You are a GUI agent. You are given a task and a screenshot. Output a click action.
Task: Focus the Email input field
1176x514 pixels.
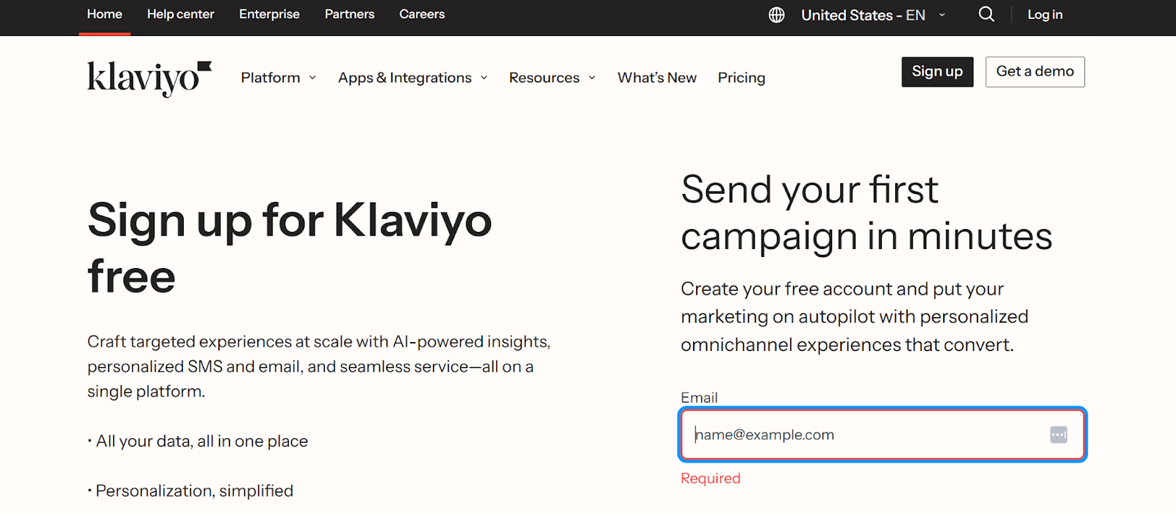pyautogui.click(x=867, y=435)
